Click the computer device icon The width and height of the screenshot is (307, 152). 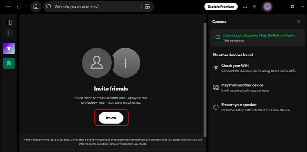(x=218, y=38)
